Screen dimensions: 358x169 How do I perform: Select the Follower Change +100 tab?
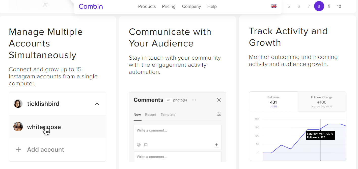pyautogui.click(x=322, y=102)
